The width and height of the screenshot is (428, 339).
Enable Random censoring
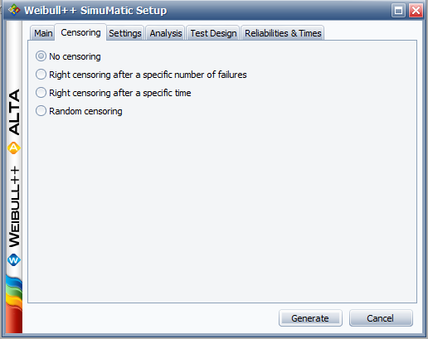(x=79, y=111)
